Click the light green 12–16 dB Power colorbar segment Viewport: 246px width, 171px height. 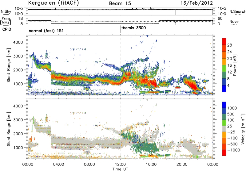224,68
